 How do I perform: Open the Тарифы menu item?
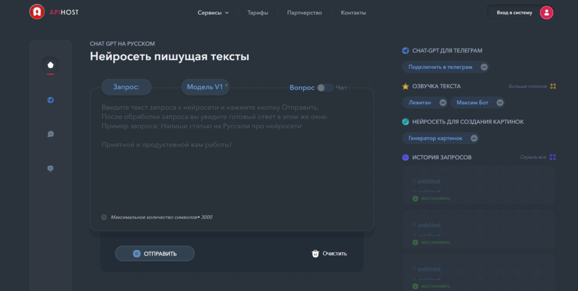pyautogui.click(x=257, y=12)
